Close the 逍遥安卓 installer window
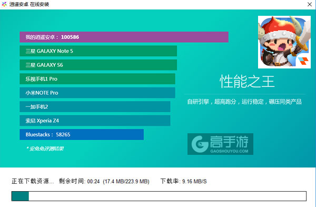This screenshot has width=316, height=207. pos(310,4)
